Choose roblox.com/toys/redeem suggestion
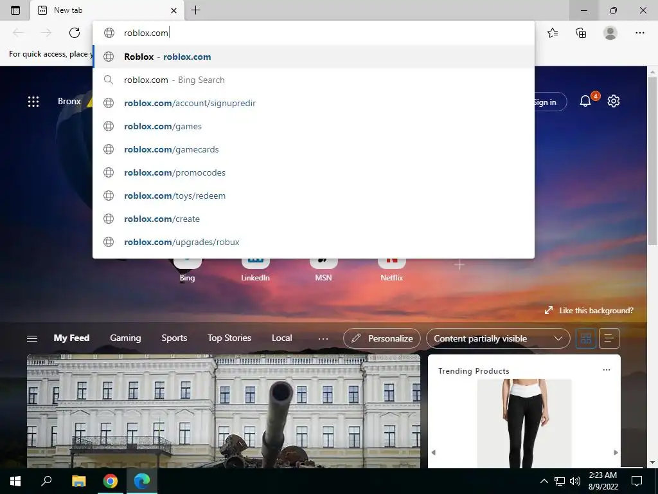Screen dimensions: 658x494 [x=313, y=196]
